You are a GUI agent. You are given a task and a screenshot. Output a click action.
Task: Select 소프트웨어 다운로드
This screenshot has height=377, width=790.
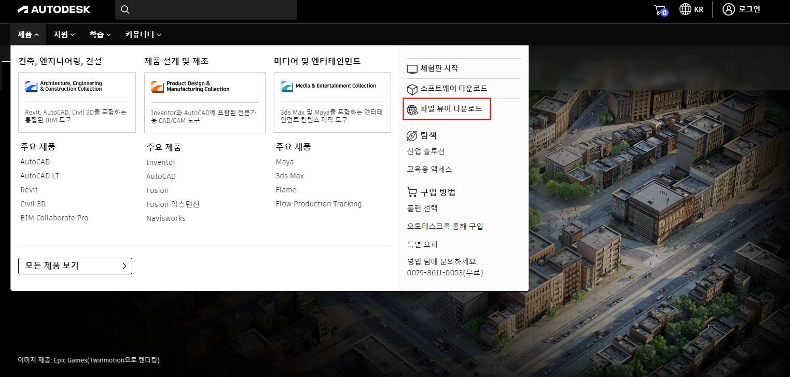pyautogui.click(x=454, y=89)
